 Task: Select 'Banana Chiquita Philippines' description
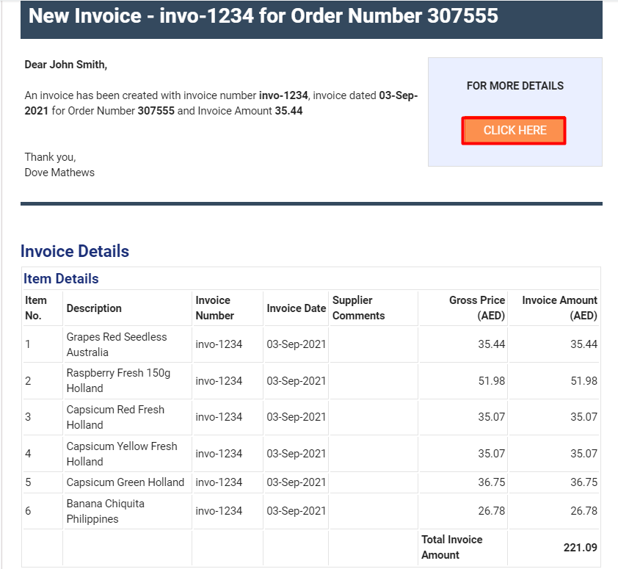pyautogui.click(x=105, y=511)
